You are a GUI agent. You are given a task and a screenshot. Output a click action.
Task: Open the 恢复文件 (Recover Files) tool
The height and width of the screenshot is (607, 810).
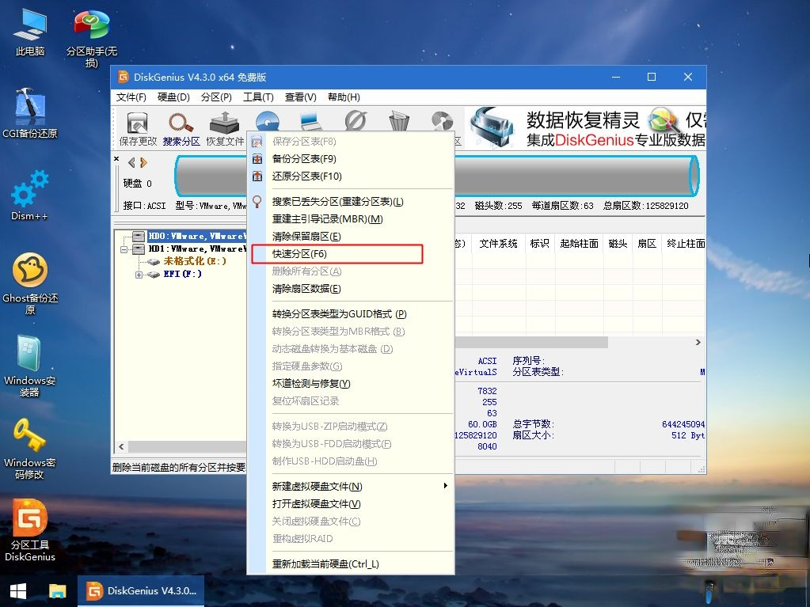click(224, 128)
